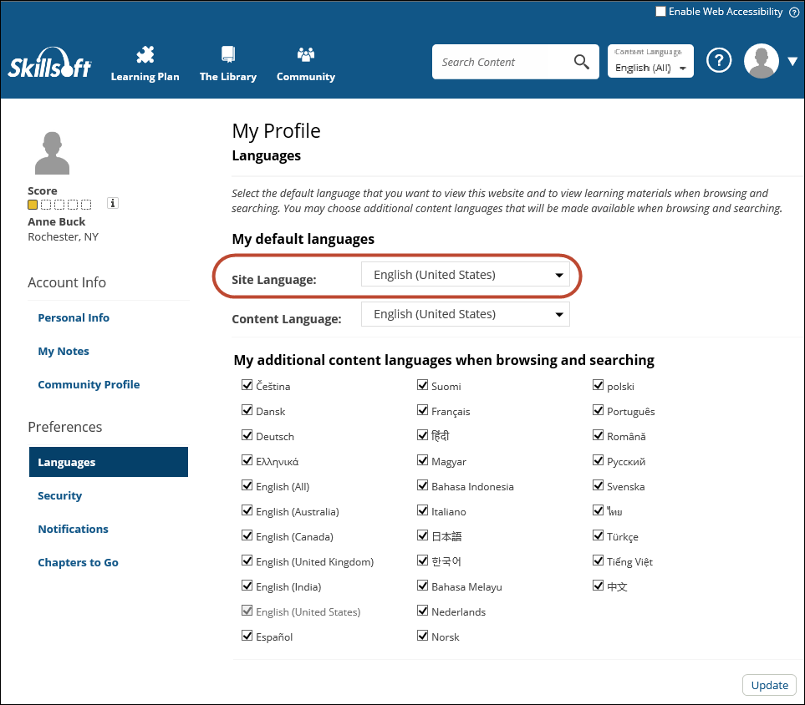Open The Library book icon
805x705 pixels.
(x=228, y=54)
